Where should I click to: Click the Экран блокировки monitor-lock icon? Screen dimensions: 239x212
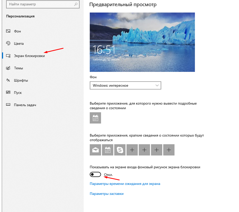click(x=8, y=56)
